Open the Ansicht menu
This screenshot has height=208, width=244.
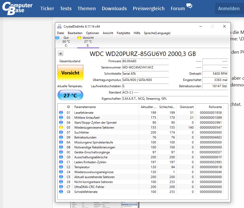coord(108,33)
